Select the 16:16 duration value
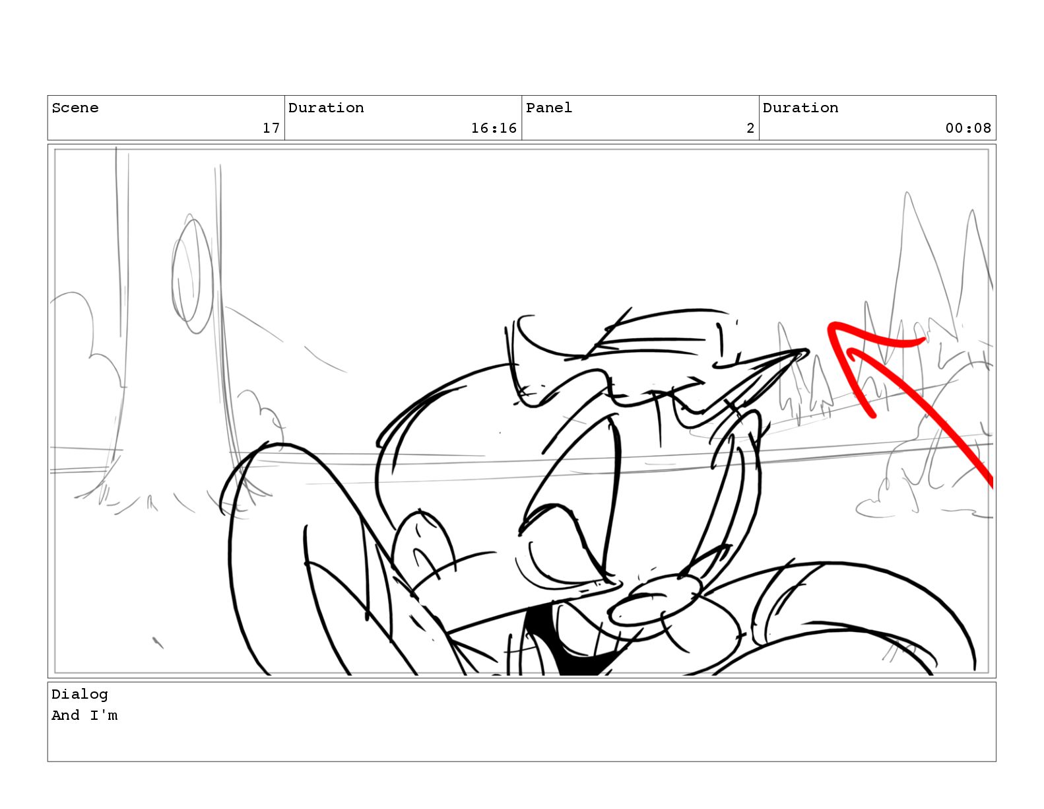This screenshot has height=809, width=1044. coord(494,128)
